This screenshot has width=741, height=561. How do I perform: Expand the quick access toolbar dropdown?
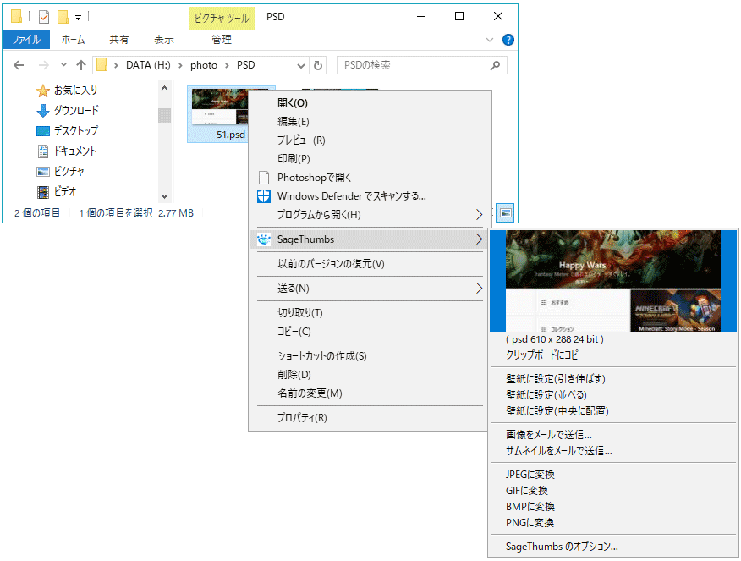click(x=79, y=18)
